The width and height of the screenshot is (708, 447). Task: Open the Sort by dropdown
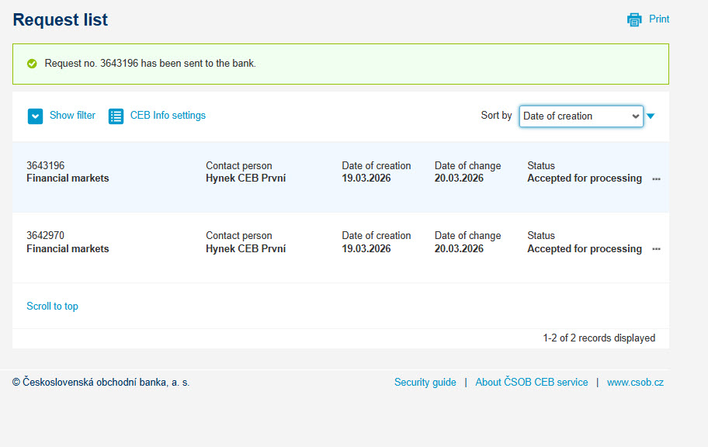pos(581,116)
